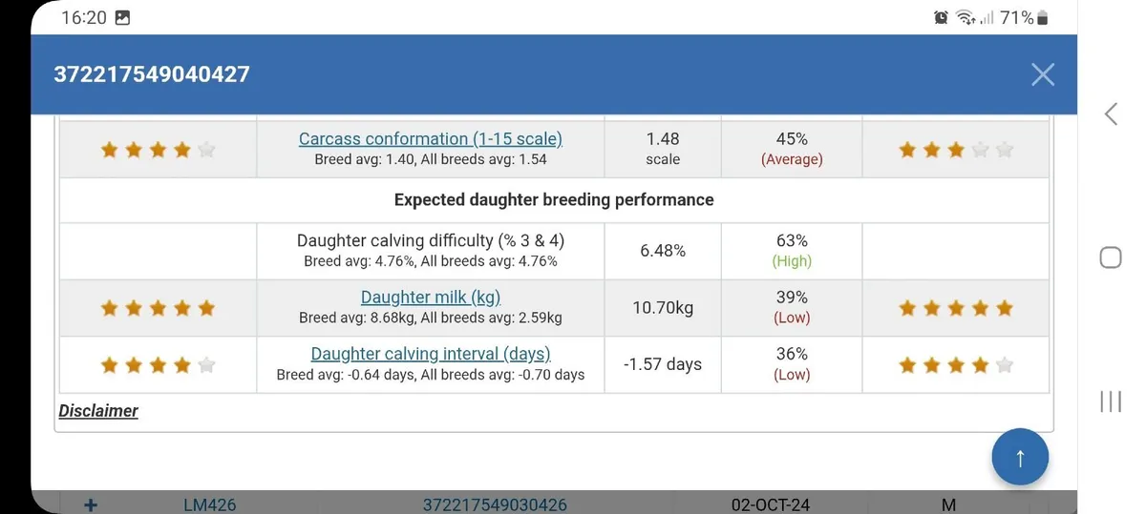Close the animal details popup
Viewport: 1146px width, 514px height.
(1042, 74)
